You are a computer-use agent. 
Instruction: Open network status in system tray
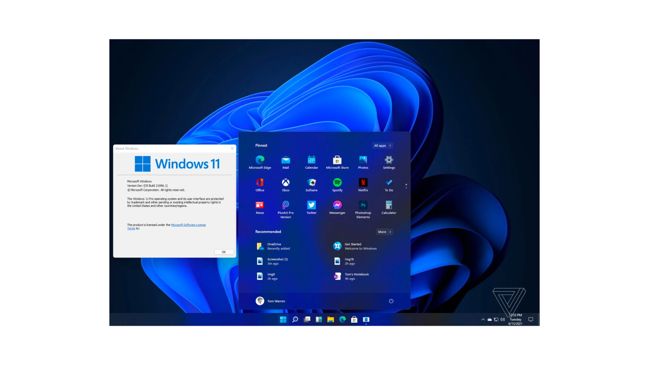coord(496,320)
